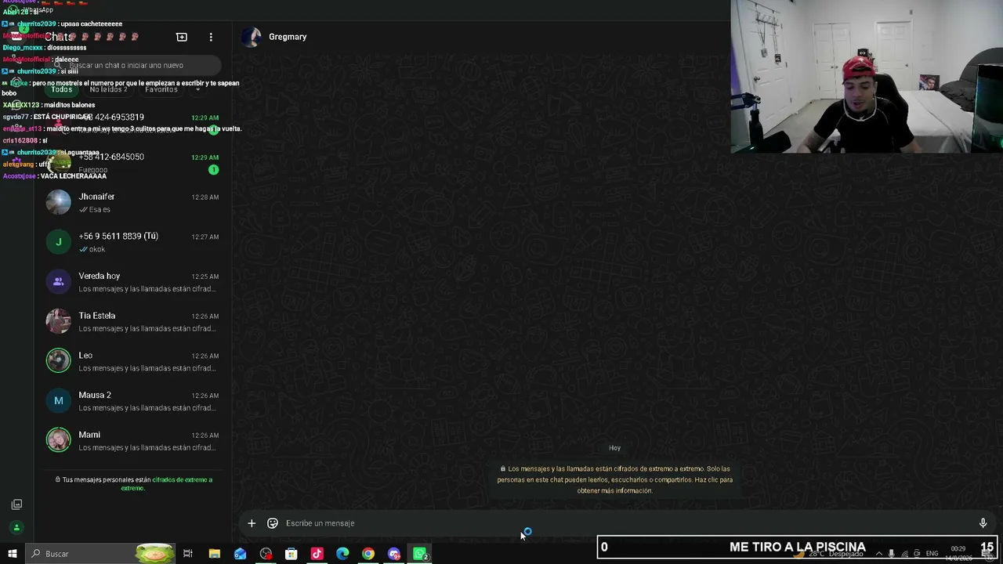Open the Tia Estela chat
1003x564 pixels.
(x=132, y=321)
